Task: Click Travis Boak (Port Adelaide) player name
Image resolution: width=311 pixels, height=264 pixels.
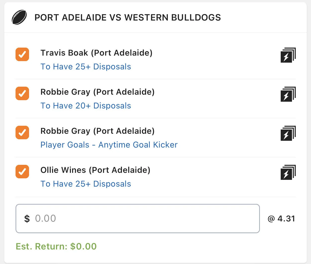Action: click(x=96, y=53)
